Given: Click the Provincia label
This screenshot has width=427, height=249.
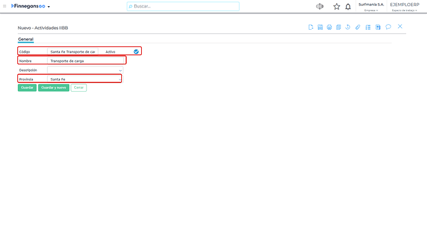Looking at the screenshot, I should pos(26,79).
